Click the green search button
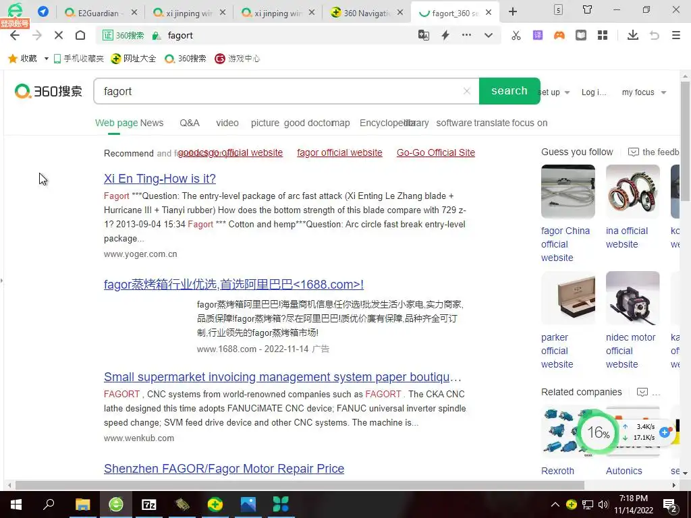The image size is (691, 518). (x=509, y=91)
